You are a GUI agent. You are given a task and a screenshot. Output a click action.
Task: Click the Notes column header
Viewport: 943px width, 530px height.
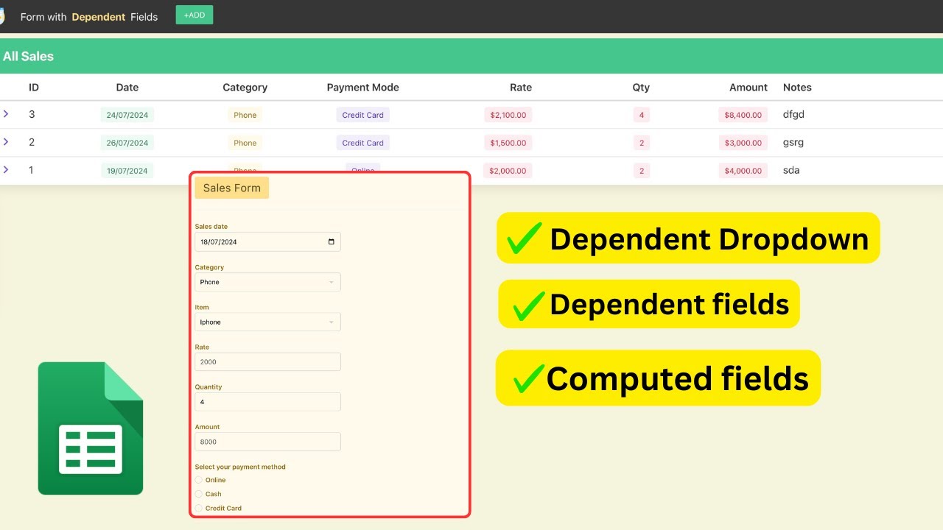(797, 87)
